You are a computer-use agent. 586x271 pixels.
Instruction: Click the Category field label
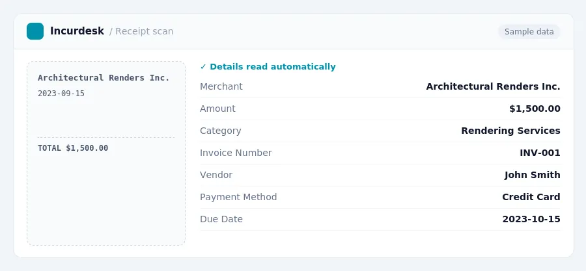(221, 131)
